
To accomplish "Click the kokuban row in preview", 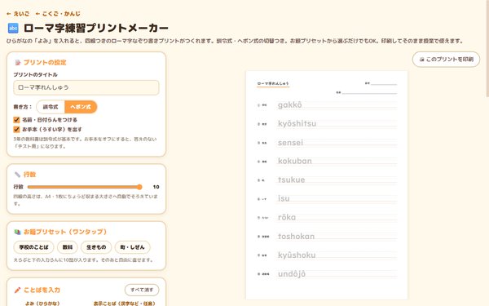I will click(x=327, y=161).
